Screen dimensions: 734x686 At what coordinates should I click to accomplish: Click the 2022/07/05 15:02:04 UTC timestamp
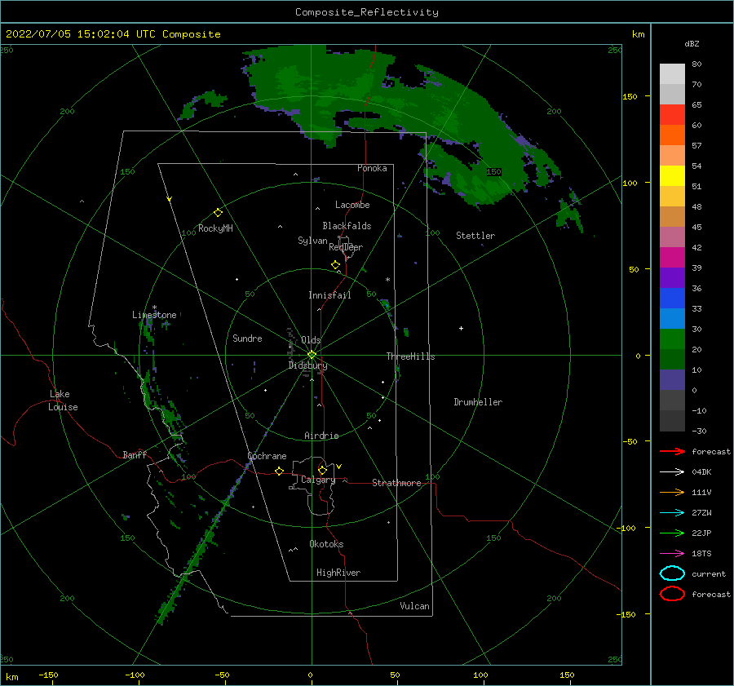(113, 34)
